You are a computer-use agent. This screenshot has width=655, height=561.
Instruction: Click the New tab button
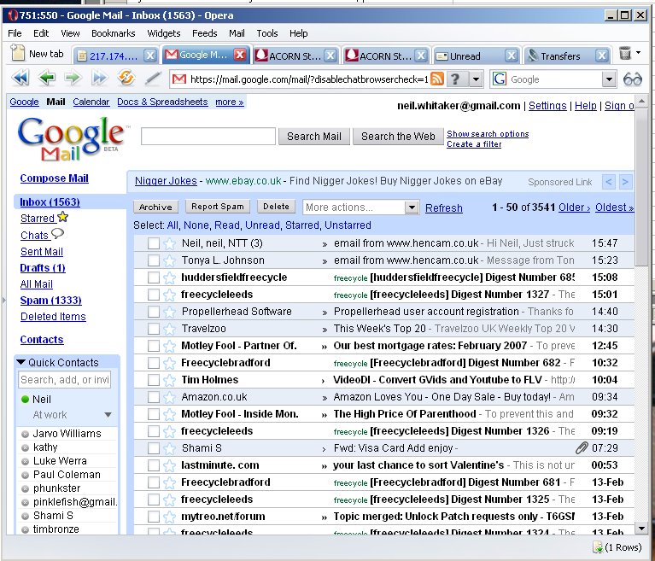(x=38, y=54)
